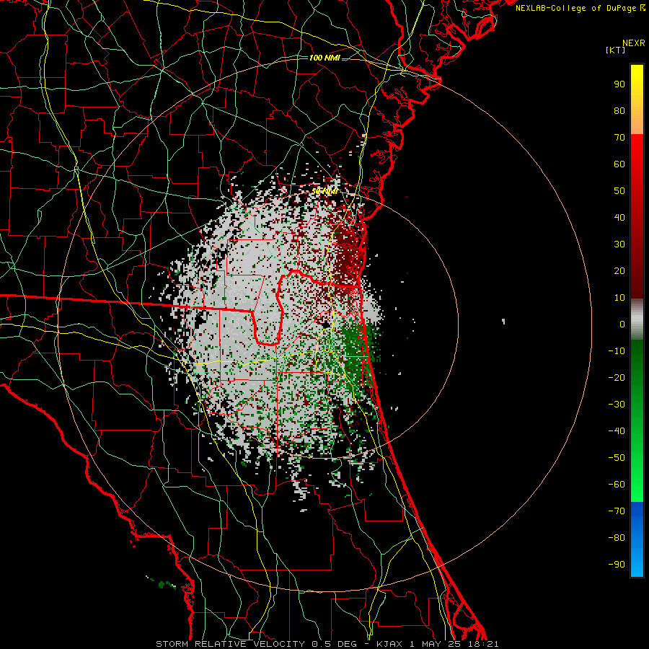This screenshot has width=649, height=649.
Task: Click the -30 value on the velocity scale
Action: (617, 405)
